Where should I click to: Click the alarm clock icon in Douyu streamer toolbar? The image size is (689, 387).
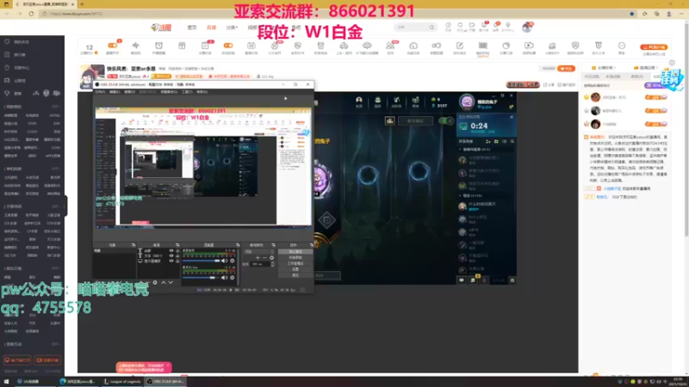click(158, 46)
